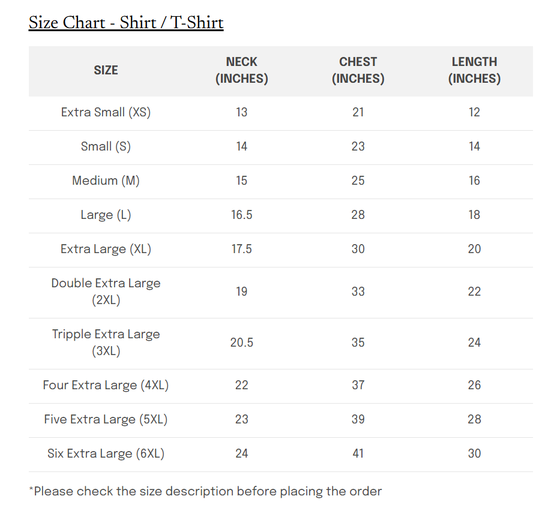Select the Four Extra Large (4XL) label
This screenshot has height=517, width=557.
(x=106, y=385)
